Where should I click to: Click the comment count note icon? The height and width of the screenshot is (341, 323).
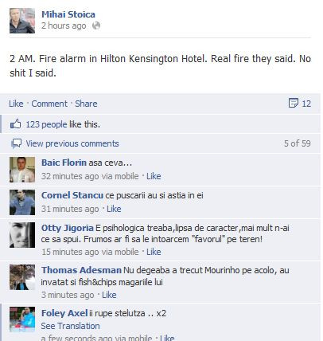point(294,103)
